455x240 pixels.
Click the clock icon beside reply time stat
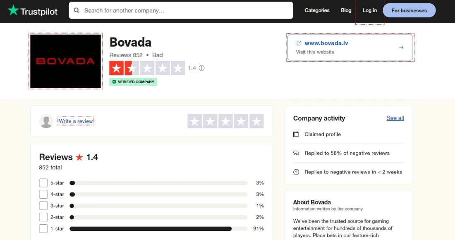point(296,172)
